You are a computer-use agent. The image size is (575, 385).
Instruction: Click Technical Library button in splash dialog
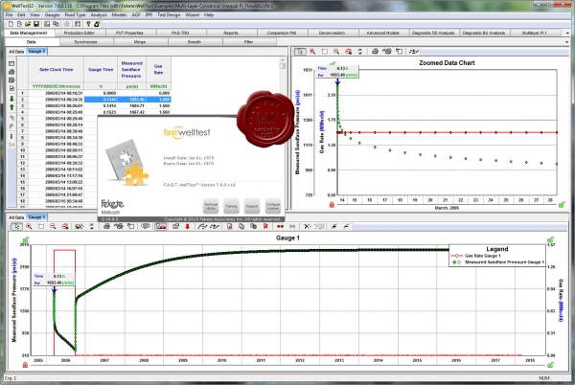click(211, 206)
